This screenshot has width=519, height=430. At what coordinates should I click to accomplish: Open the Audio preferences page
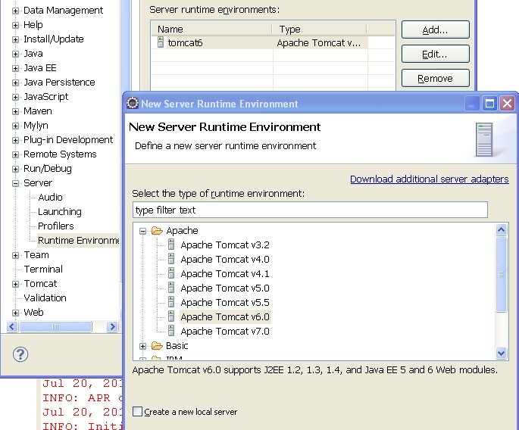[x=50, y=197]
